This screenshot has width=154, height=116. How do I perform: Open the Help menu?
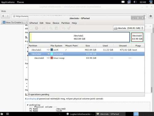74,23
